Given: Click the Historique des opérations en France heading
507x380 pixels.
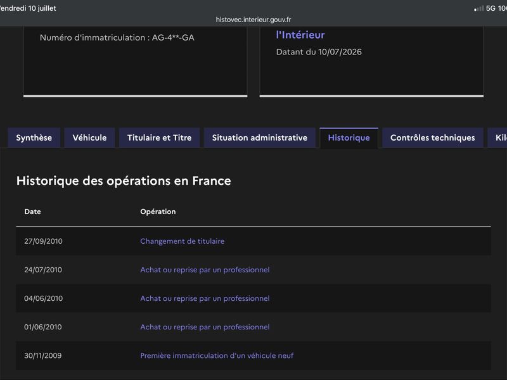Looking at the screenshot, I should point(124,180).
